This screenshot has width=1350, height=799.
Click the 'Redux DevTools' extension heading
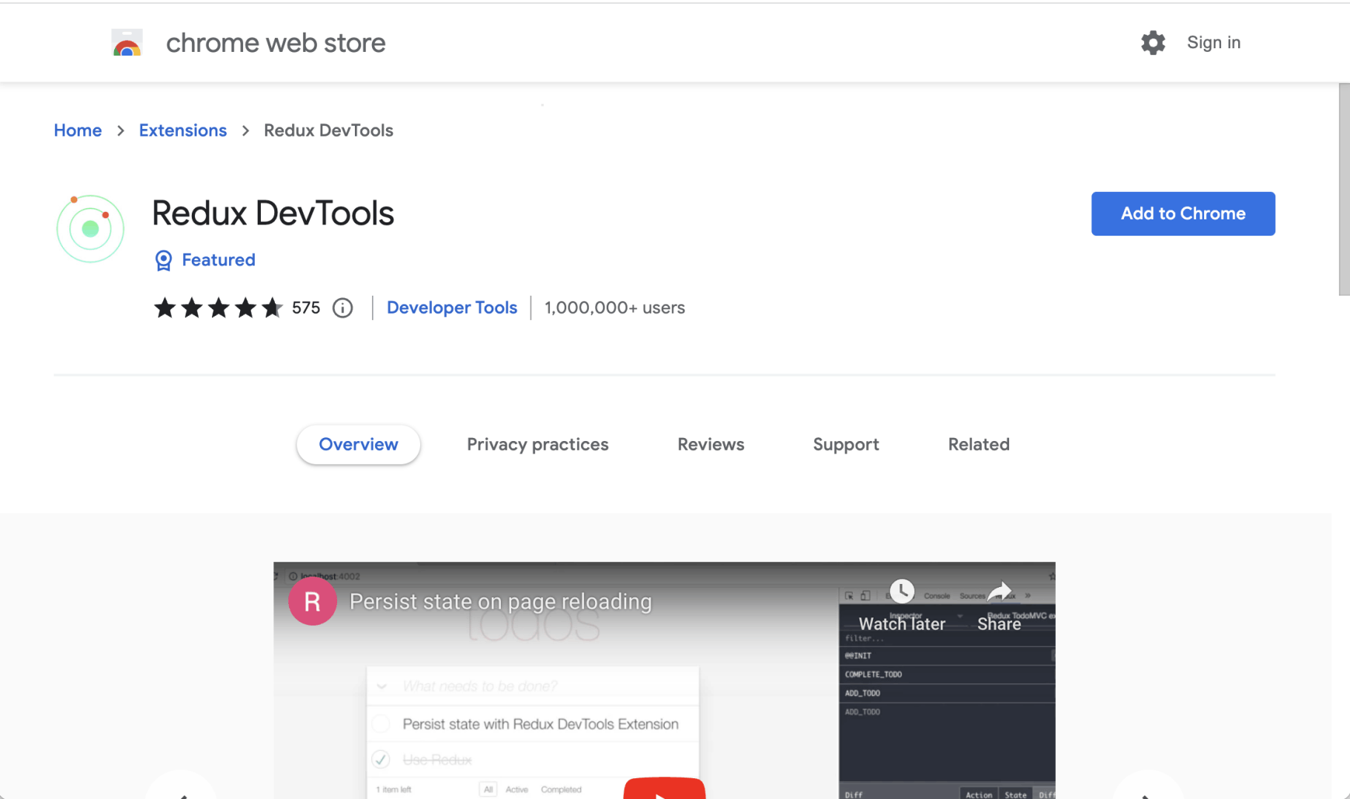coord(273,213)
